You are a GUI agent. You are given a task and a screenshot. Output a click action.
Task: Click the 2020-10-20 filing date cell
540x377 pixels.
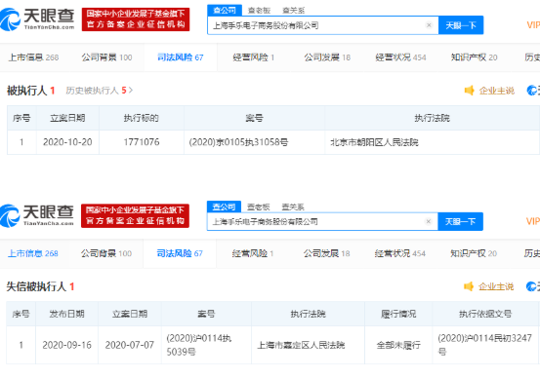click(x=67, y=142)
